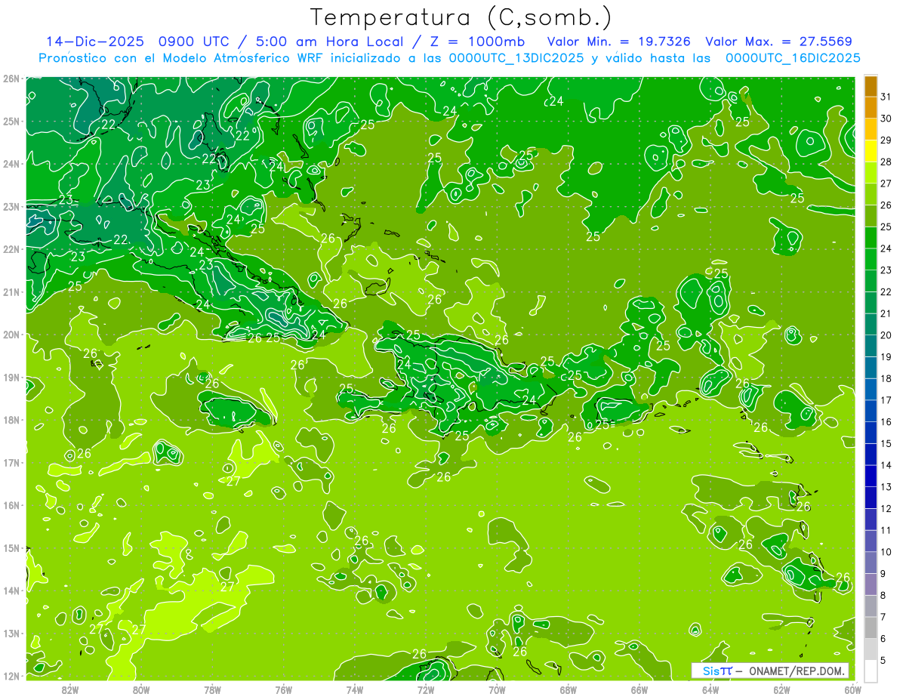Select the '0000UTC_13DIC2025' initialization timestamp
The height and width of the screenshot is (700, 906).
516,58
